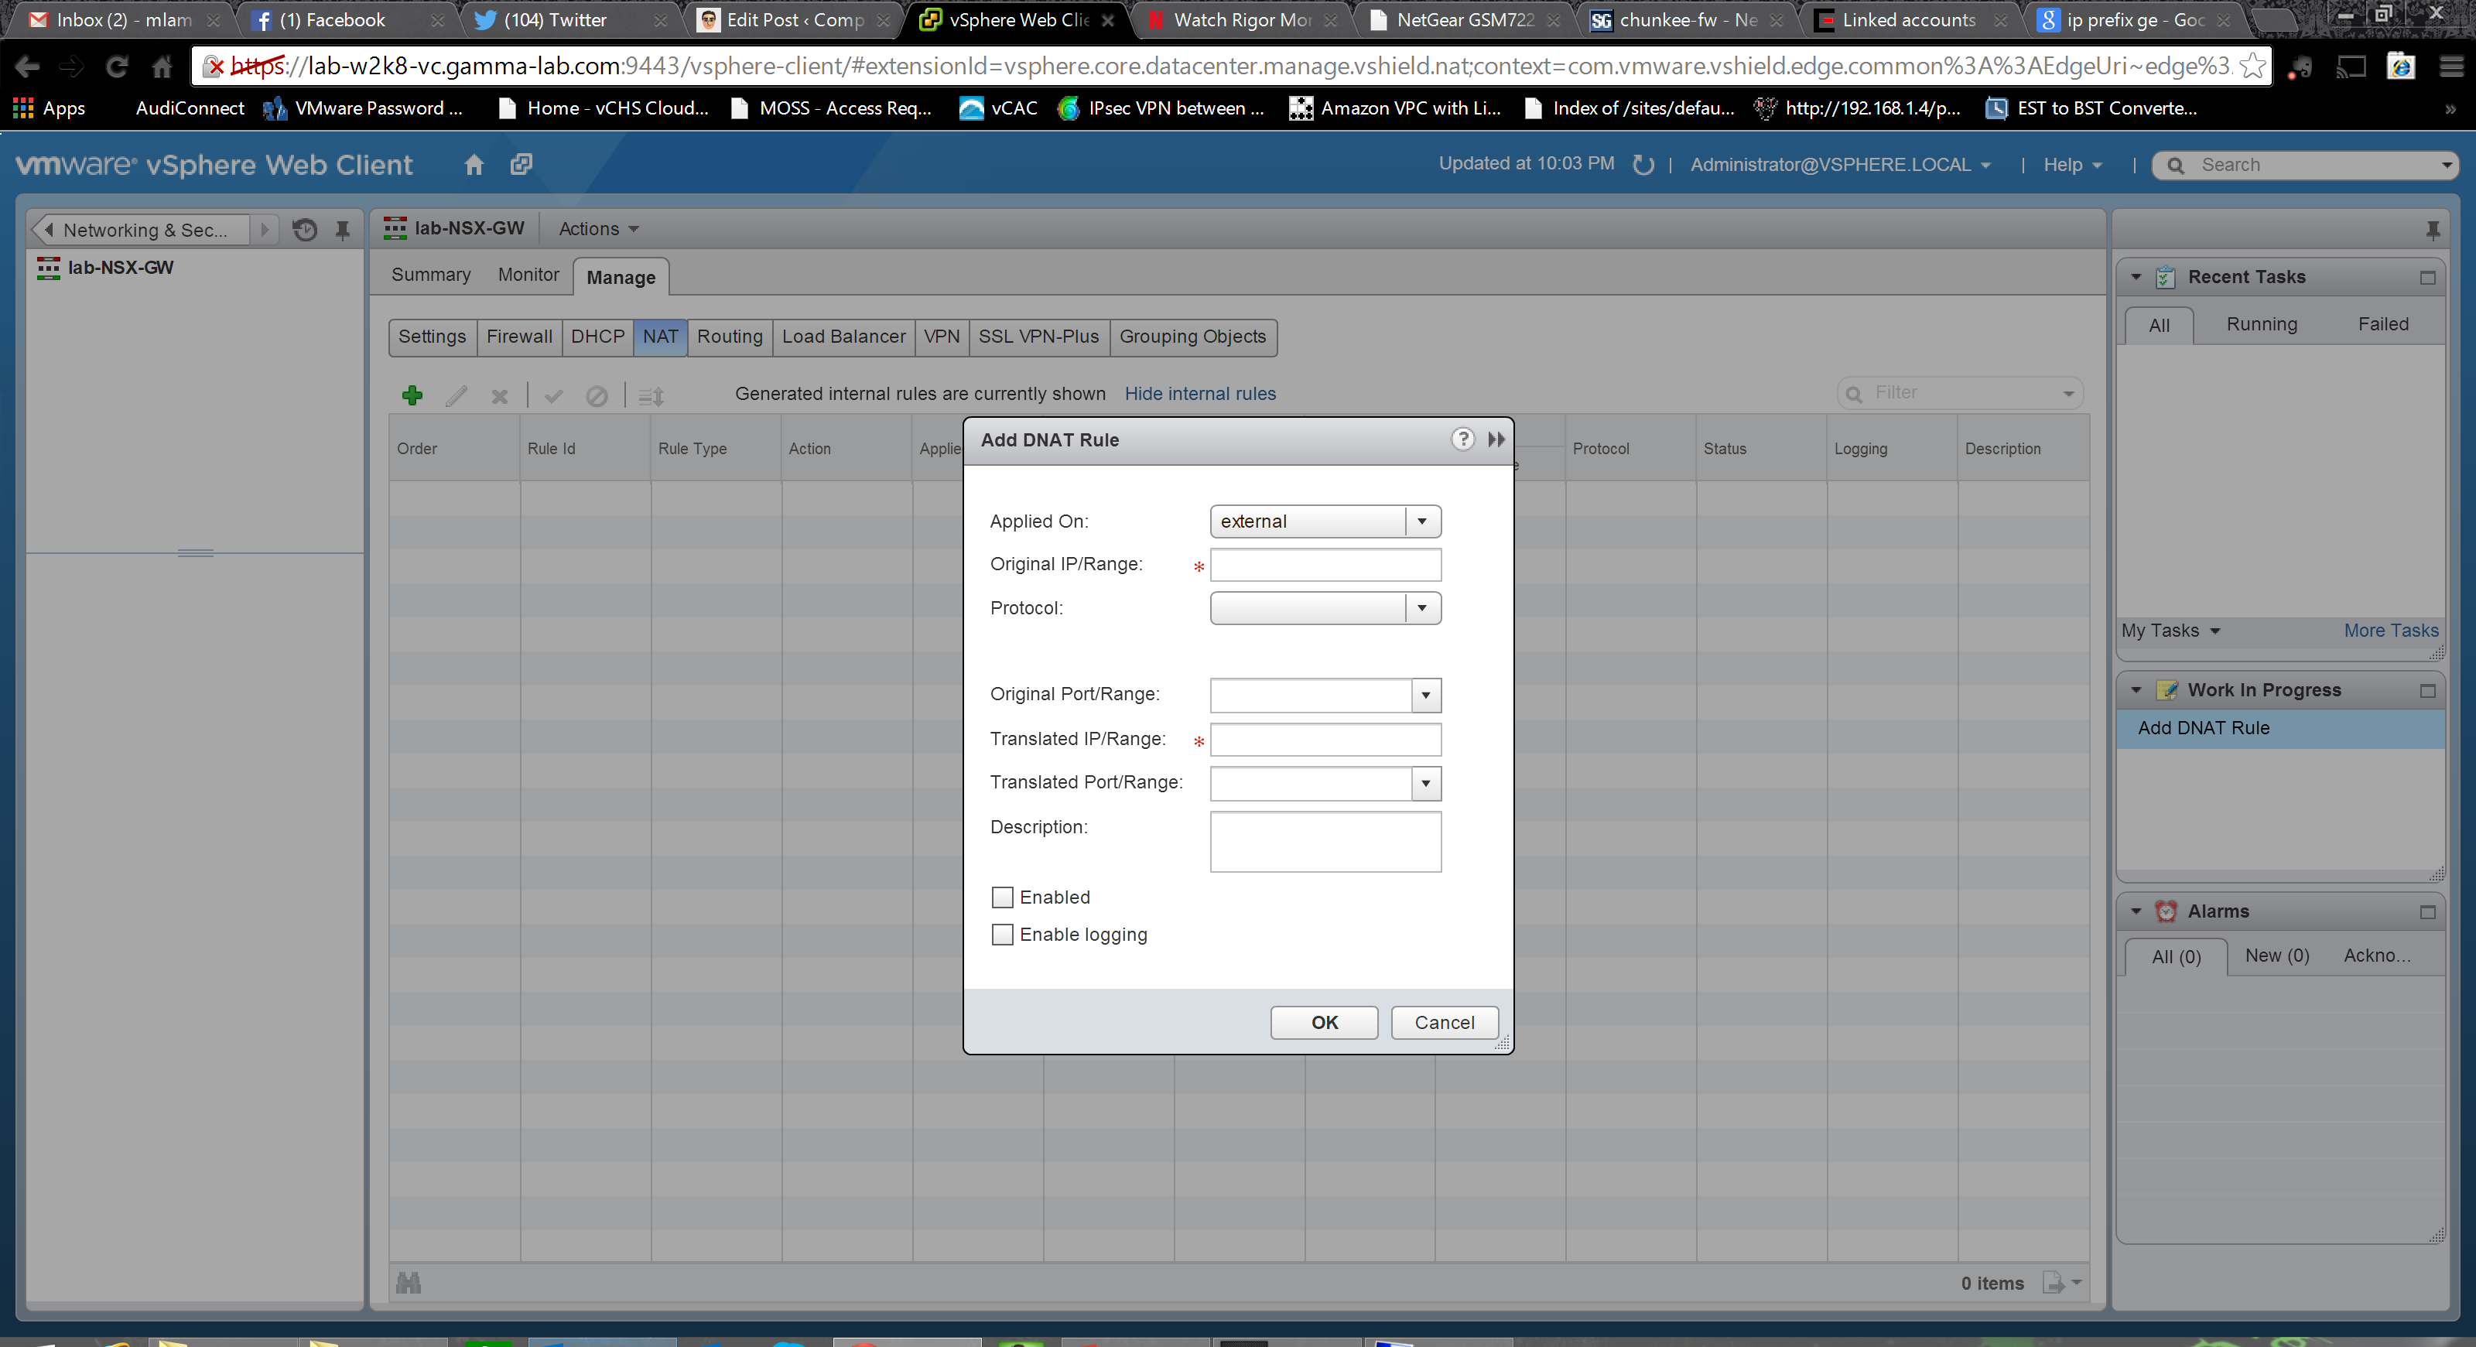This screenshot has height=1347, width=2476.
Task: Click the Original IP/Range input field
Action: click(x=1325, y=565)
